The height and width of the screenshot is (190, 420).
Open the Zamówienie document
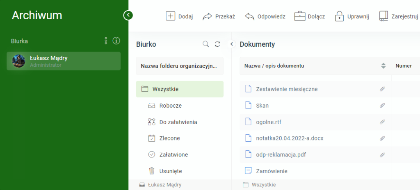[x=272, y=171]
